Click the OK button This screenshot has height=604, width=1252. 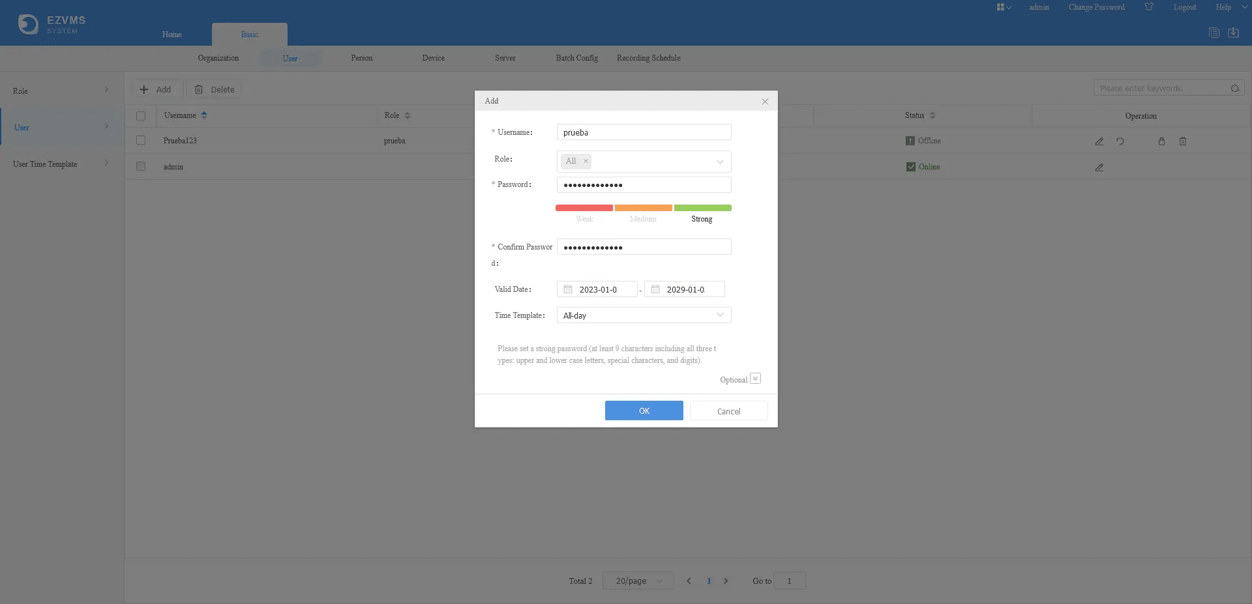(644, 410)
